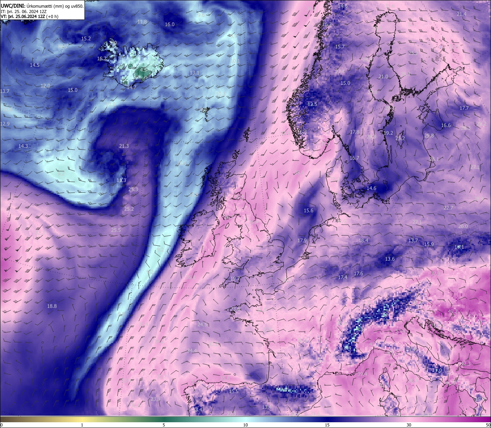Click the 25.3 value label

pos(133,189)
